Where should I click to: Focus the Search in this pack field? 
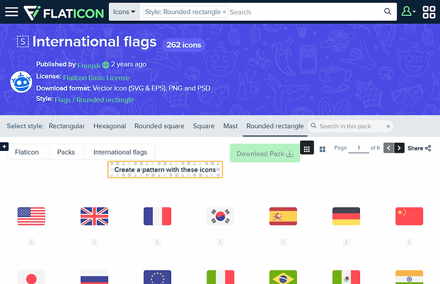(351, 126)
